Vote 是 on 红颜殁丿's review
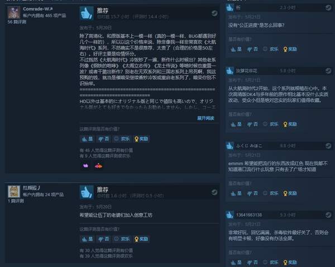 point(88,239)
